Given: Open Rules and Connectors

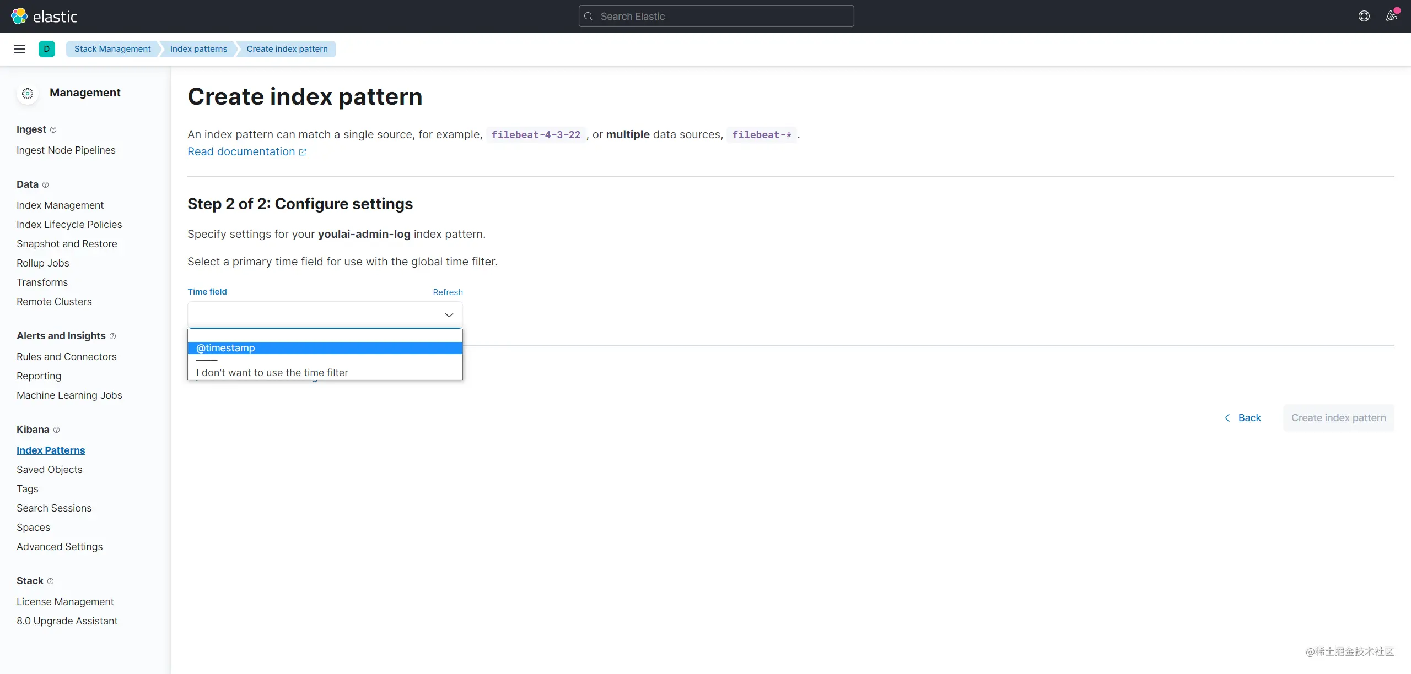Looking at the screenshot, I should point(67,357).
